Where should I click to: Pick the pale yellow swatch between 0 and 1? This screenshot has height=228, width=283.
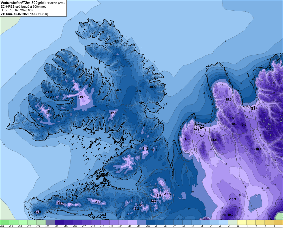point(242,222)
